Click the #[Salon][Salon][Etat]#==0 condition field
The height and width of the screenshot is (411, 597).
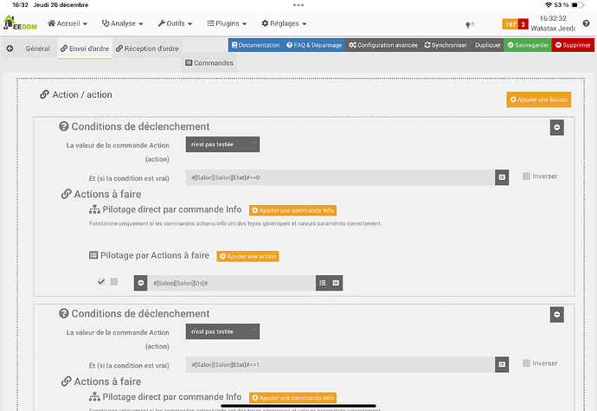point(340,177)
